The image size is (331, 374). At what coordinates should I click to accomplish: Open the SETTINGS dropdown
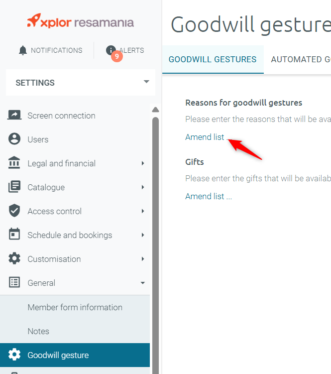pyautogui.click(x=81, y=83)
